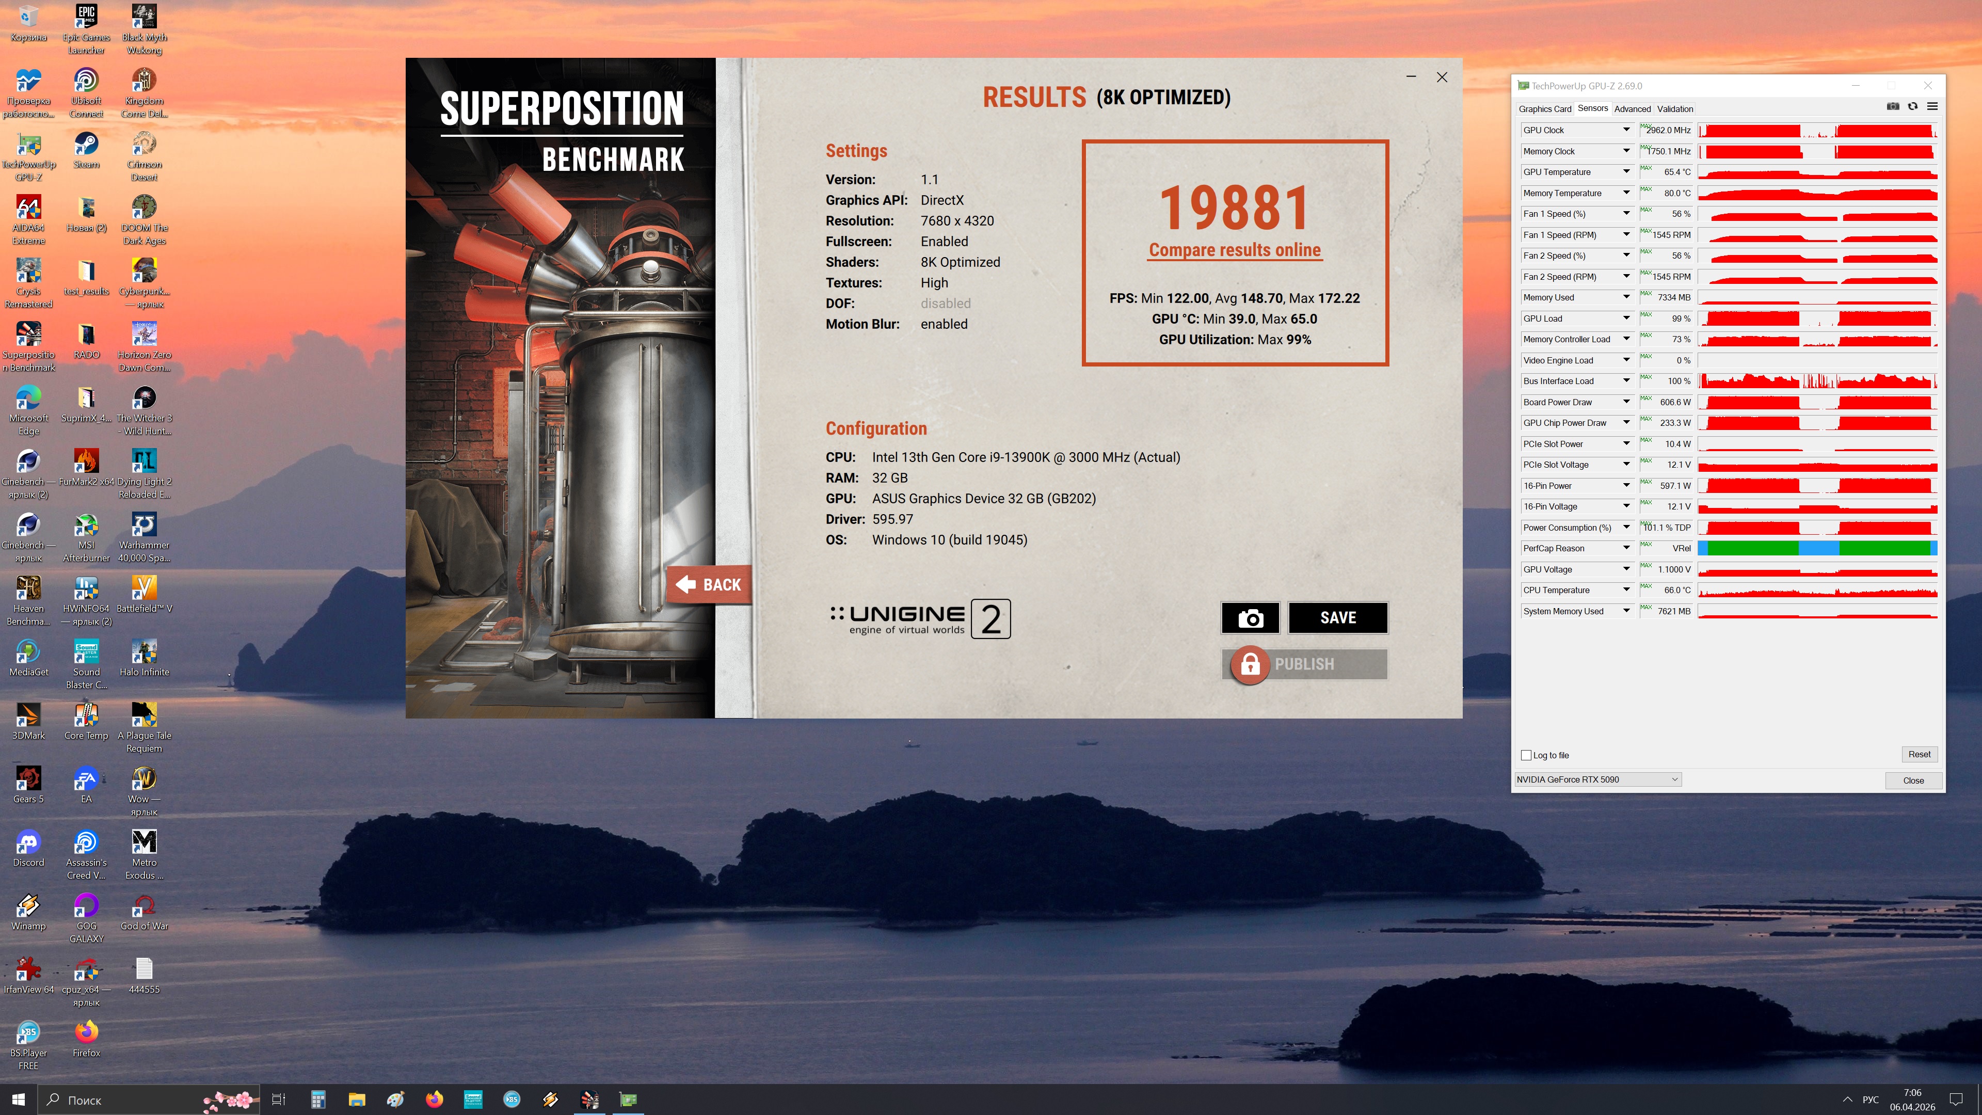Click GPU-Z refresh icon
This screenshot has height=1115, width=1982.
coord(1913,107)
